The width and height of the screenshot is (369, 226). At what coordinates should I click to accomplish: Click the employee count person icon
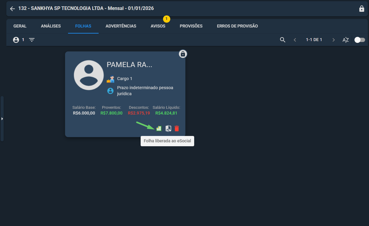click(16, 40)
